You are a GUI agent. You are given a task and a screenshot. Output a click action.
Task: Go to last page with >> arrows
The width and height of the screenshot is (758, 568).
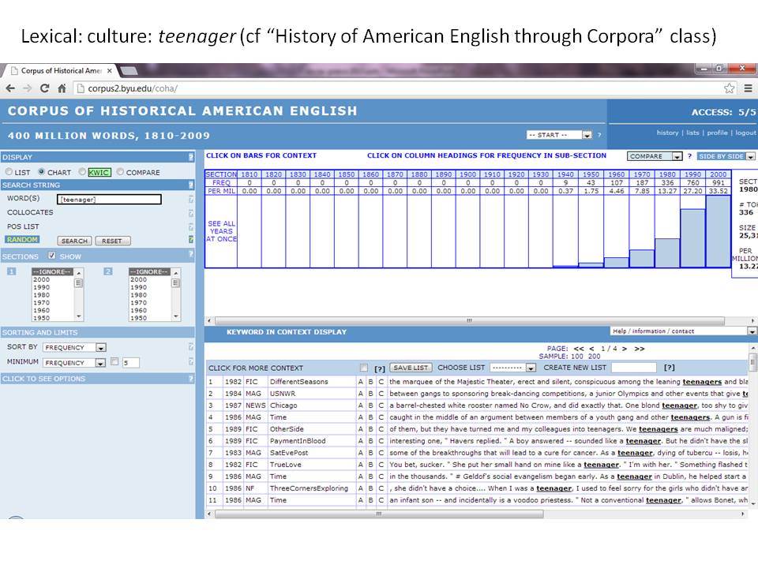click(x=639, y=348)
